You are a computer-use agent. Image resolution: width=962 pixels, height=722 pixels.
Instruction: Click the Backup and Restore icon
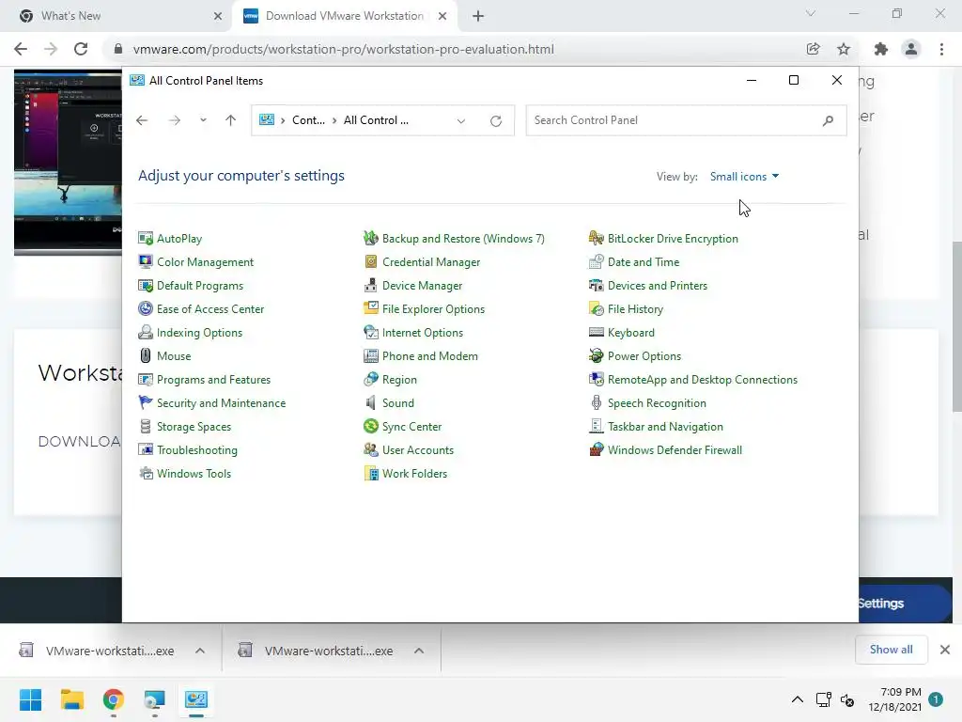coord(370,238)
